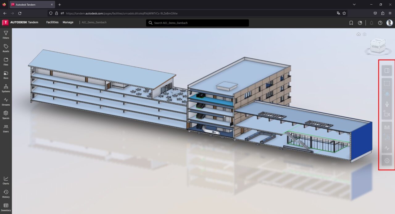
Task: Open the Assets panel
Action: pyautogui.click(x=6, y=48)
